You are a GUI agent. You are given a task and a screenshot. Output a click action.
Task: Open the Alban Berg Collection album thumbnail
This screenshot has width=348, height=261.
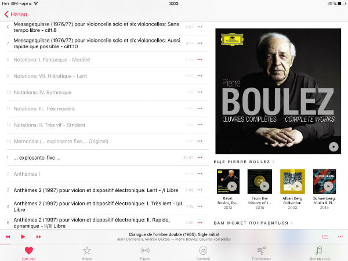coord(292,182)
